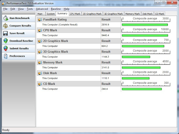This screenshot has width=179, height=134.
Task: Click the 3141.8 memory result value
Action: coord(105,68)
